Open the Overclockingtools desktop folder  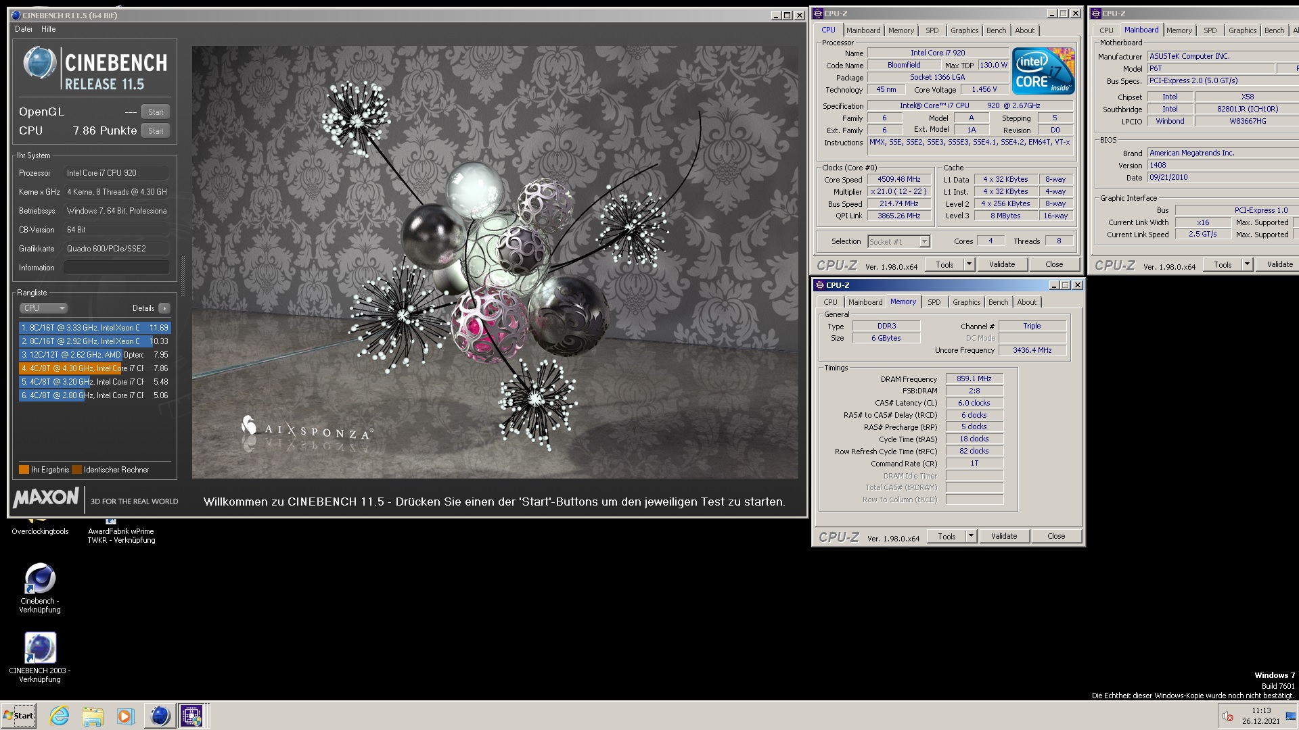click(40, 527)
